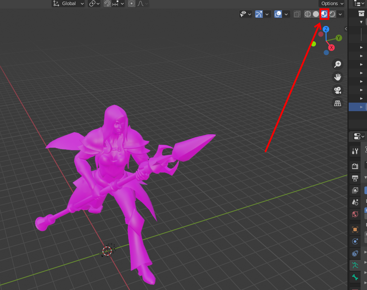This screenshot has width=367, height=290.
Task: Open the Render properties tab
Action: 355,166
